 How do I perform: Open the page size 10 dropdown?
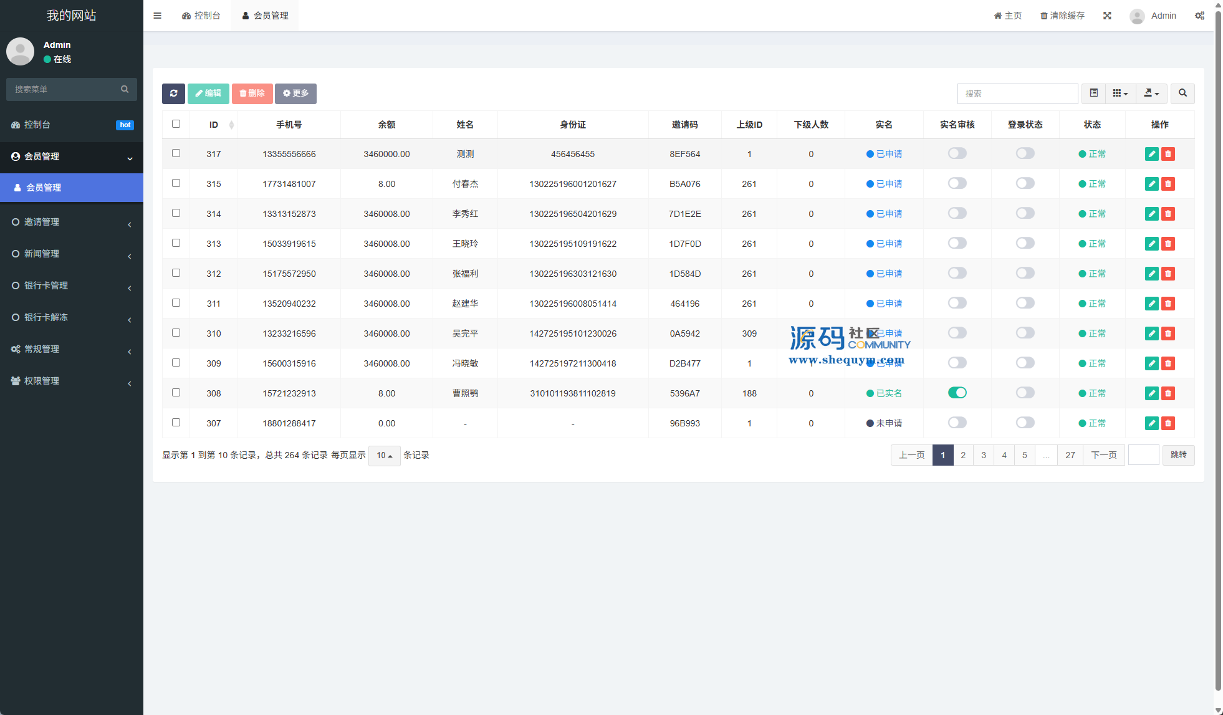(384, 456)
